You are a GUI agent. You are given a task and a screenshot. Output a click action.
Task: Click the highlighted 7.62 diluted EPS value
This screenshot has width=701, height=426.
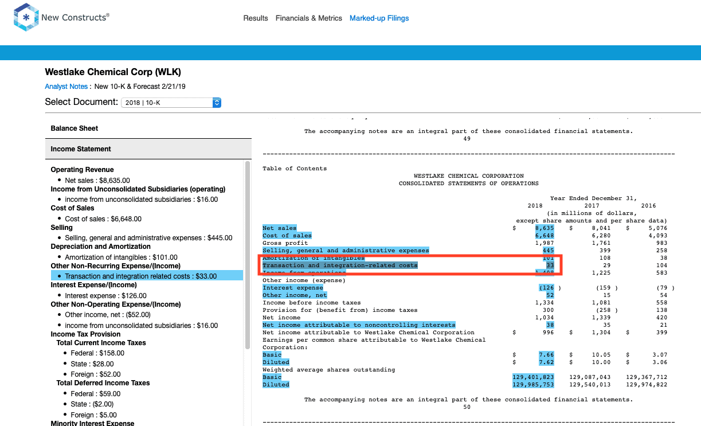coord(546,362)
